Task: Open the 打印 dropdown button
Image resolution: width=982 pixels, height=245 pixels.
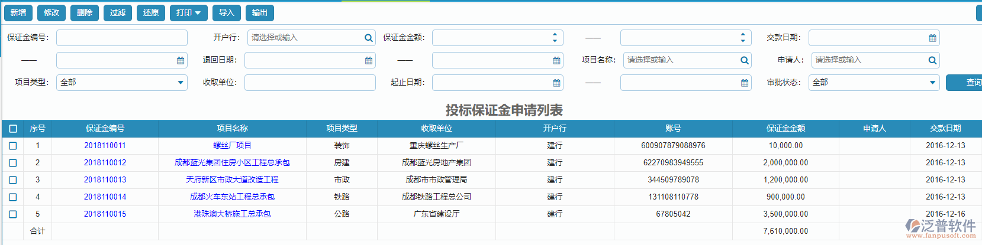Action: pos(188,12)
